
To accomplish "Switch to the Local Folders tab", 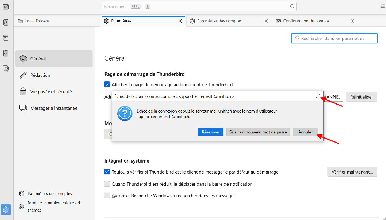I will [x=37, y=21].
